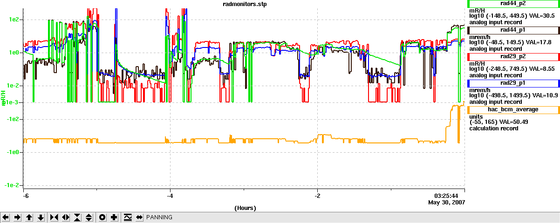Compress the time axis with inward-pointing horizontal triangles
Viewport: 560px width, 223px height.
[54, 217]
